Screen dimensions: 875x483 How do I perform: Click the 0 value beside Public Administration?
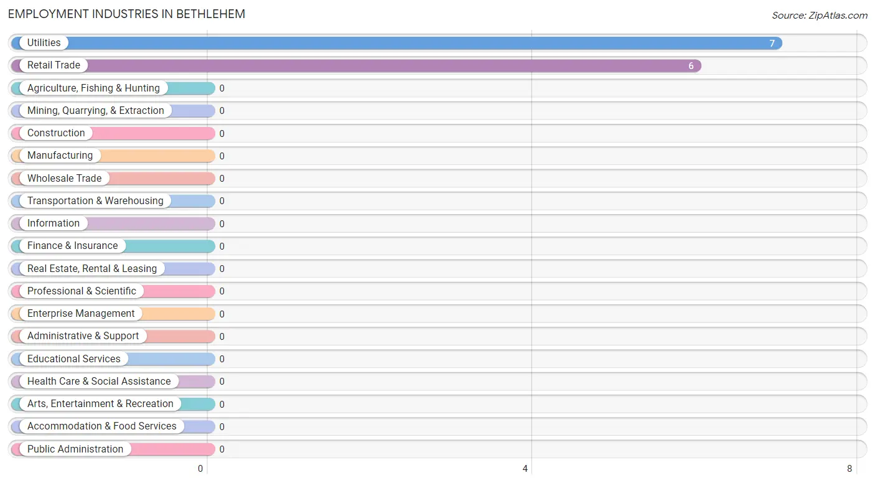[x=222, y=449]
